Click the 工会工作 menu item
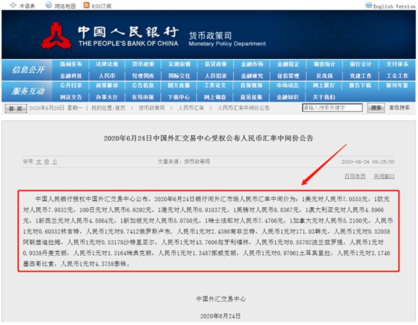418x325 pixels. tap(397, 76)
